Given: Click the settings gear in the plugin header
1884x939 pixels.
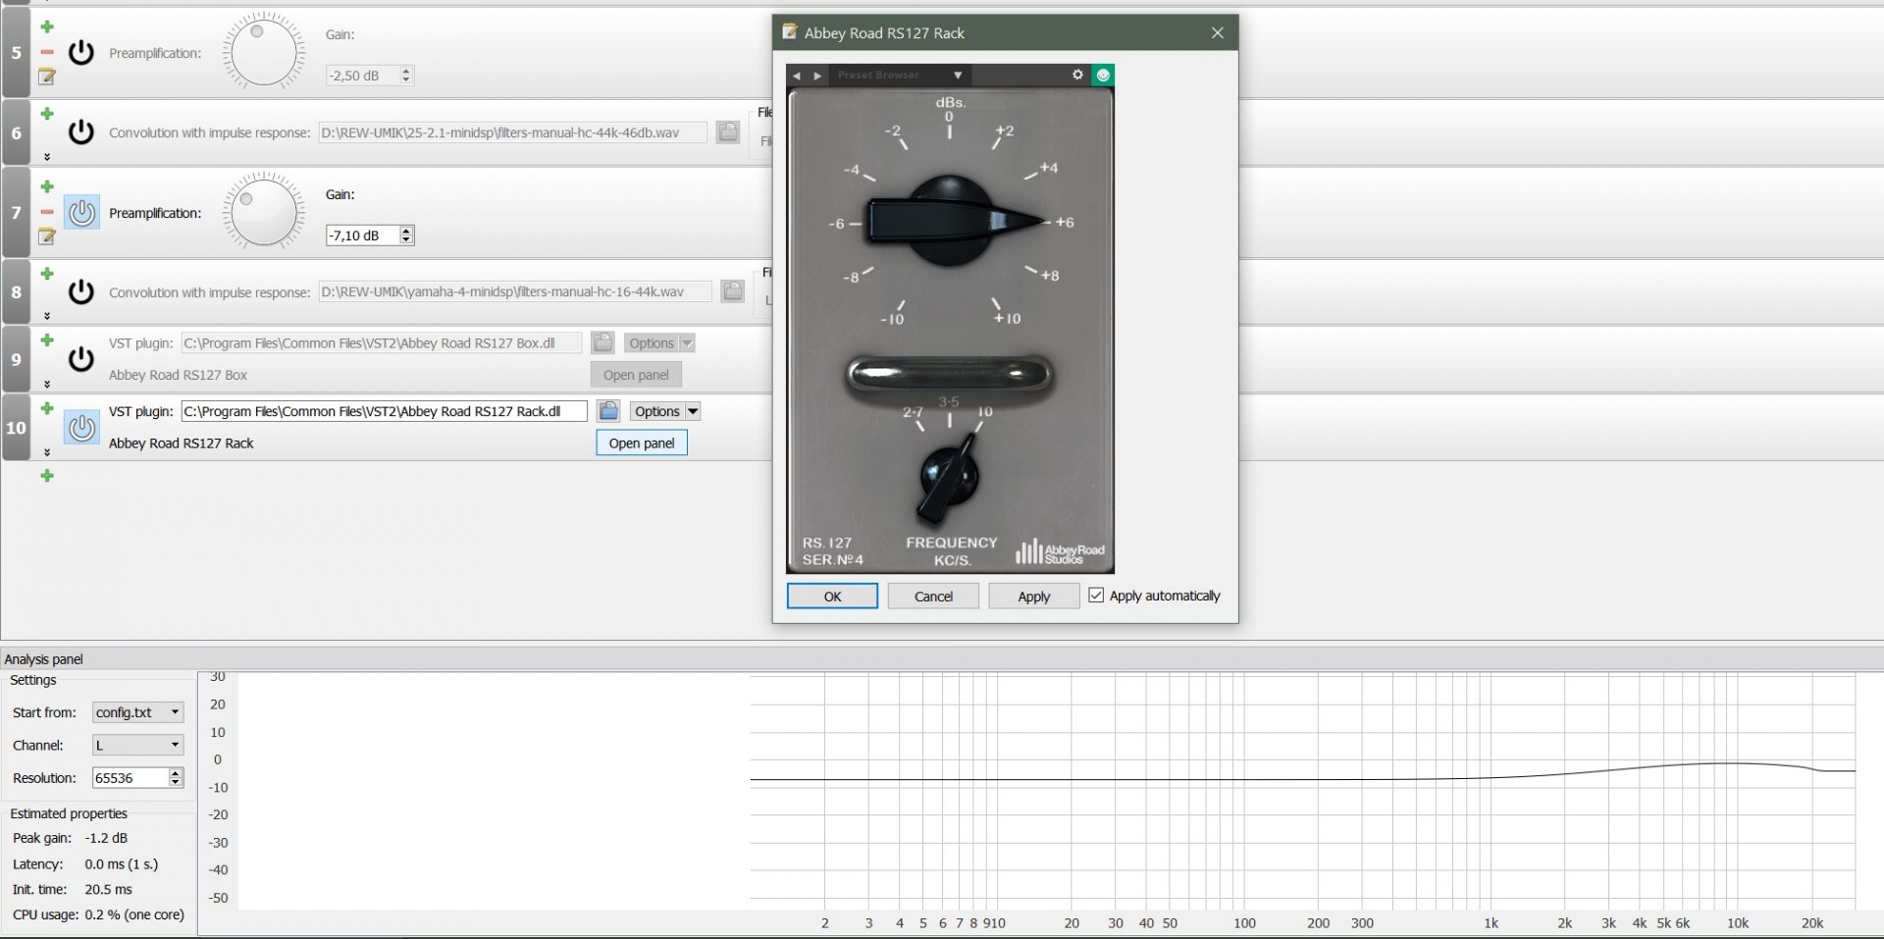Looking at the screenshot, I should coord(1077,75).
